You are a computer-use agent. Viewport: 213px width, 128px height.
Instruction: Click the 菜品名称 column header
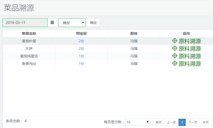click(29, 33)
